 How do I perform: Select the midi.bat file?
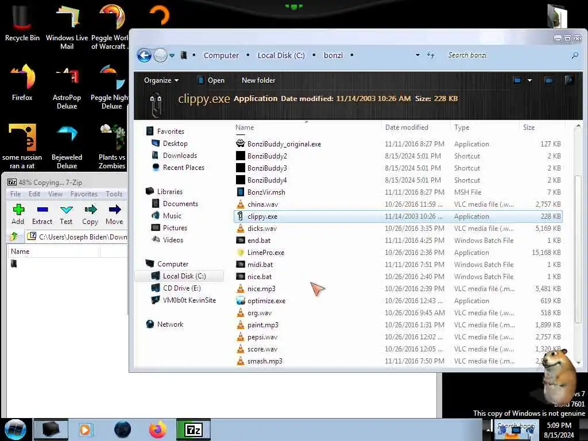[x=398, y=264]
